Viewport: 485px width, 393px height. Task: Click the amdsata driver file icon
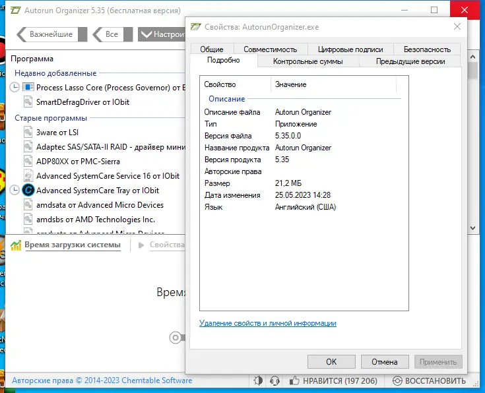click(x=28, y=205)
